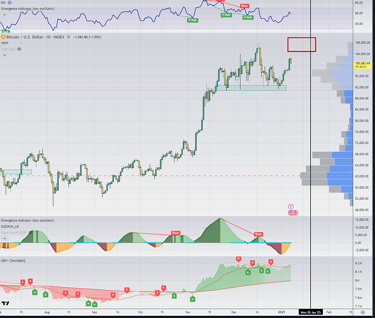Click the 88,000.00 price axis label
The image size is (375, 318).
pyautogui.click(x=362, y=98)
